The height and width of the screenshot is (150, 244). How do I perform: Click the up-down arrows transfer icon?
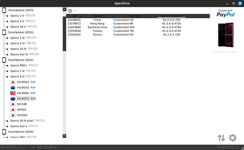click(221, 138)
